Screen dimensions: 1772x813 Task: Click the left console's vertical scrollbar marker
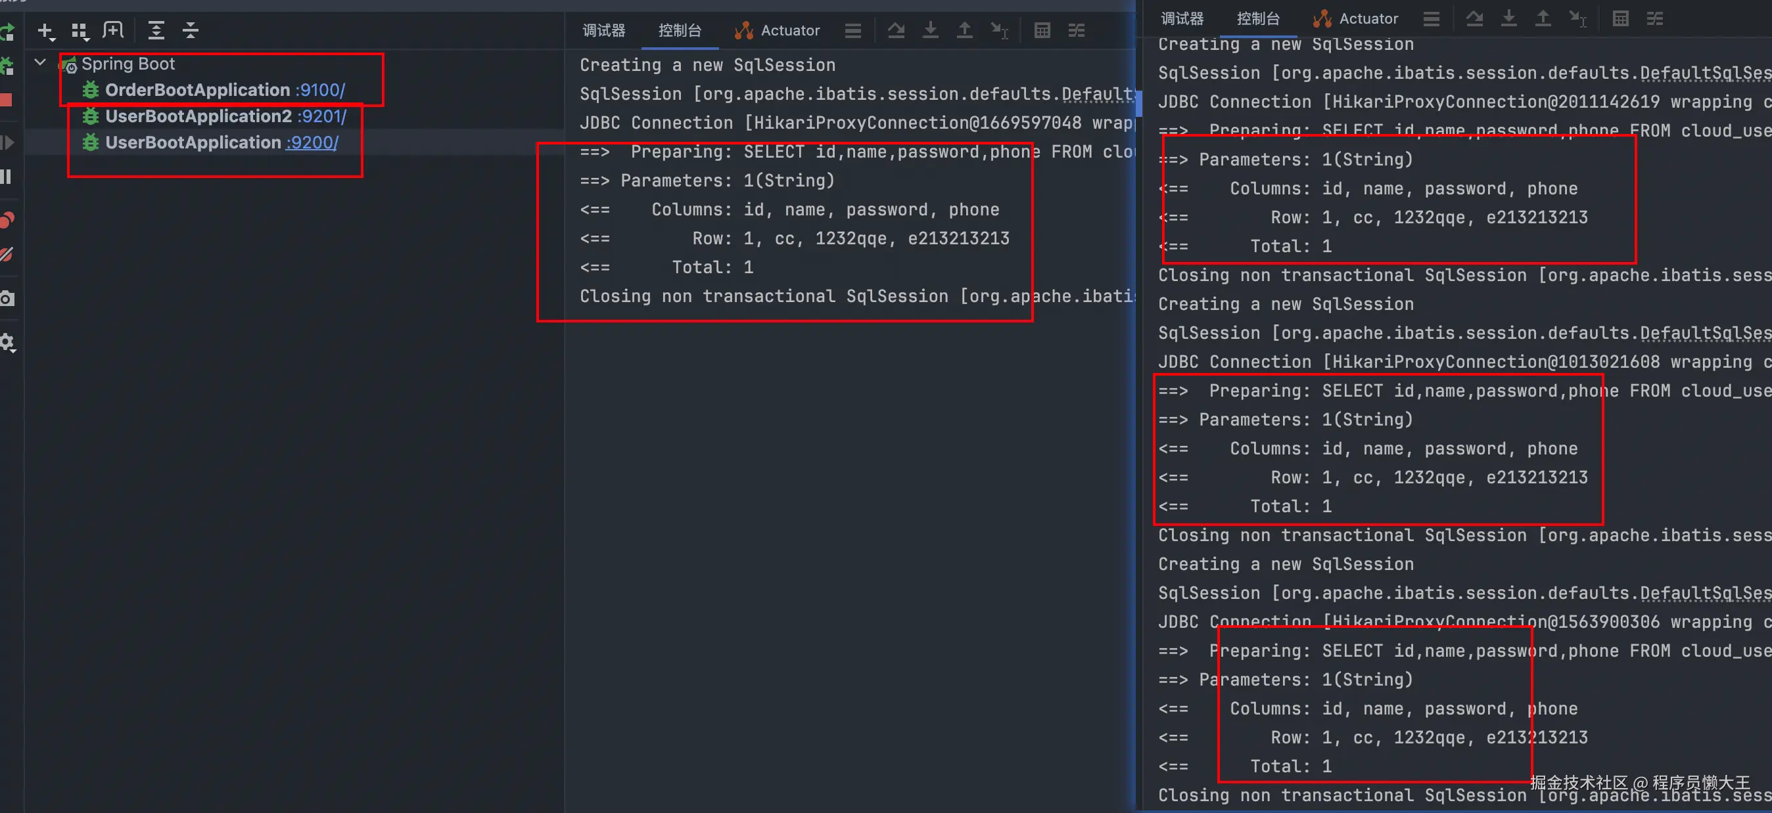(x=1138, y=103)
